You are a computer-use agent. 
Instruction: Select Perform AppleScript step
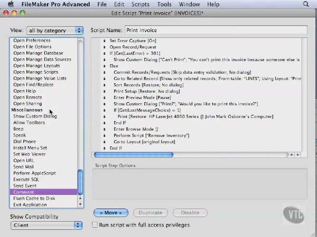pos(43,173)
